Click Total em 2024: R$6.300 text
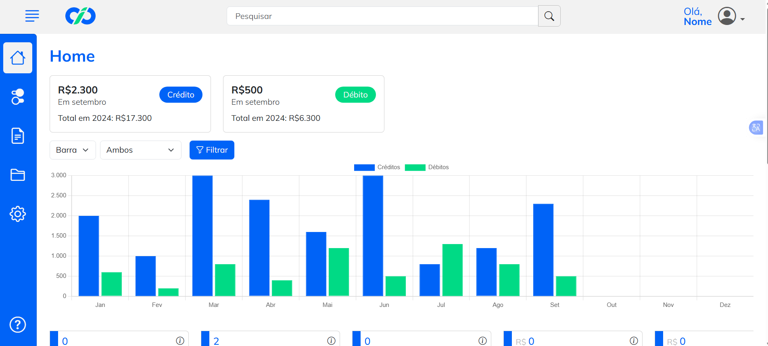This screenshot has height=346, width=768. click(276, 118)
